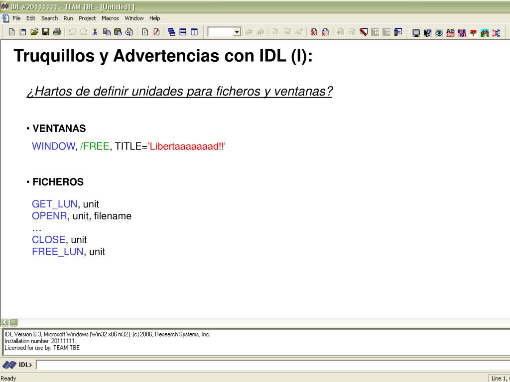510x382 pixels.
Task: Click the IDL> command input field
Action: point(272,365)
